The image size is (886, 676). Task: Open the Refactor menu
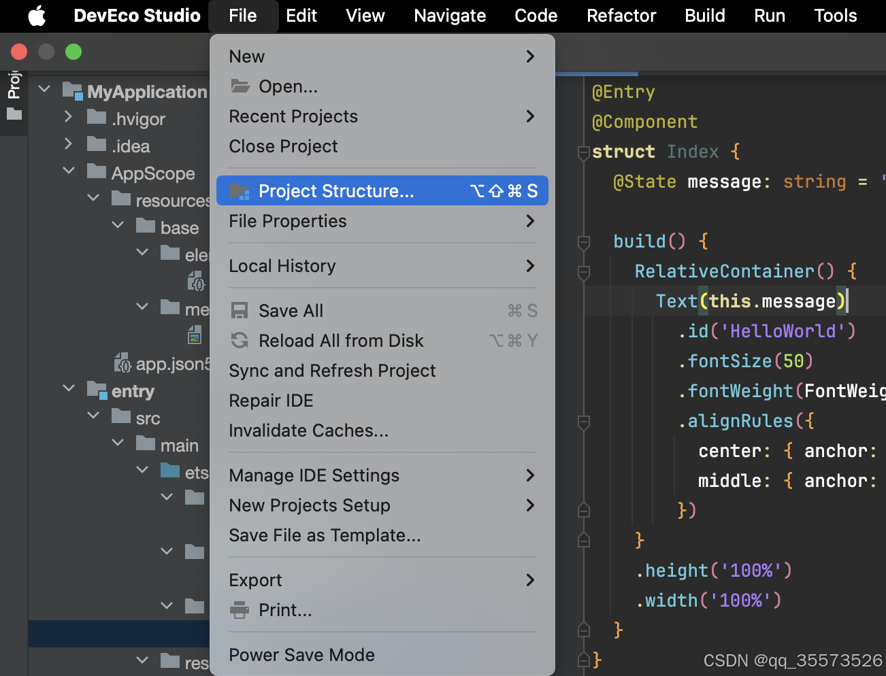pos(621,16)
